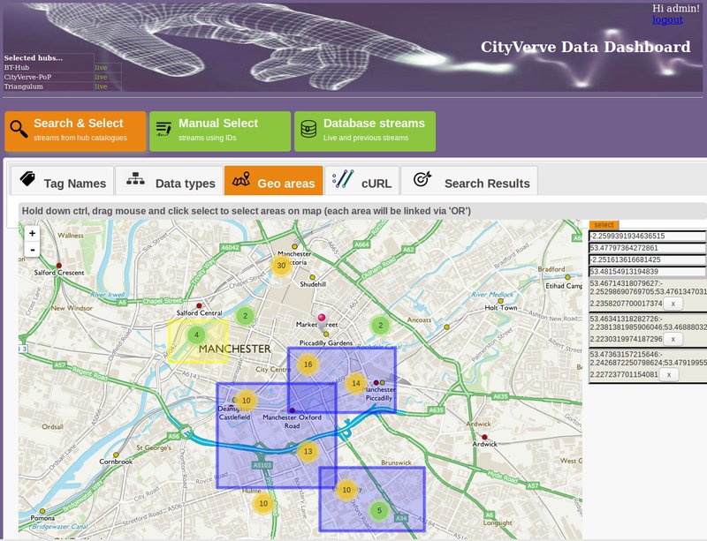707x541 pixels.
Task: Click the green cluster marker labeled 5
Action: (x=379, y=510)
